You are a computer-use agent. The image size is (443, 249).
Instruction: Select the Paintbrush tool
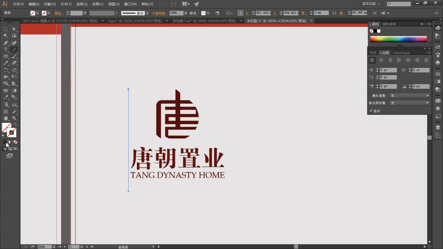pos(14,56)
